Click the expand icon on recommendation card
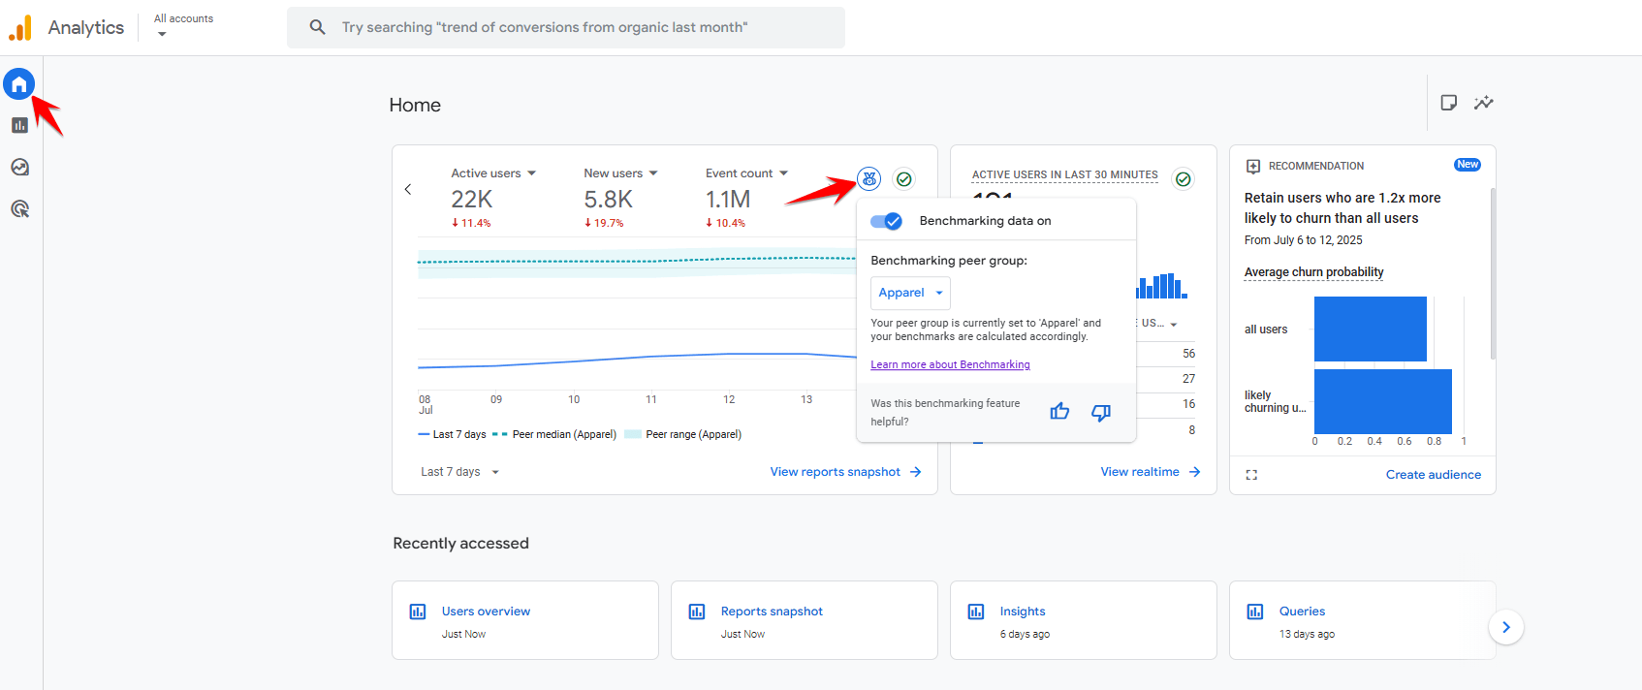Viewport: 1642px width, 690px height. 1251,475
